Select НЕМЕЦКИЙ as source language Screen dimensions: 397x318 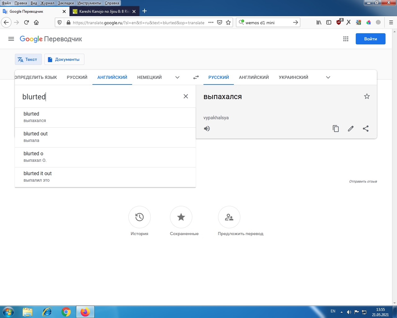tap(149, 77)
